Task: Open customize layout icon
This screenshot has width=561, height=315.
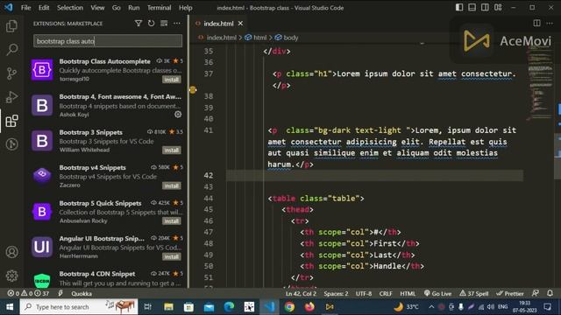Action: 498,8
